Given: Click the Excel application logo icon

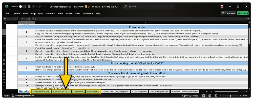Looking at the screenshot, I should coord(6,7).
